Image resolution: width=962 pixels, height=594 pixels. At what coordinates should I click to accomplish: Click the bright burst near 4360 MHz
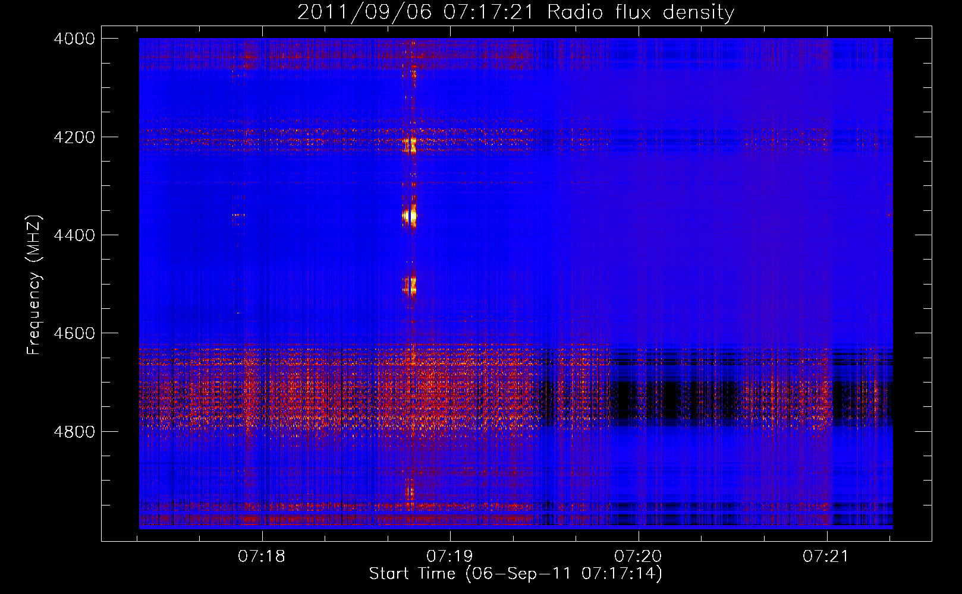pos(410,216)
